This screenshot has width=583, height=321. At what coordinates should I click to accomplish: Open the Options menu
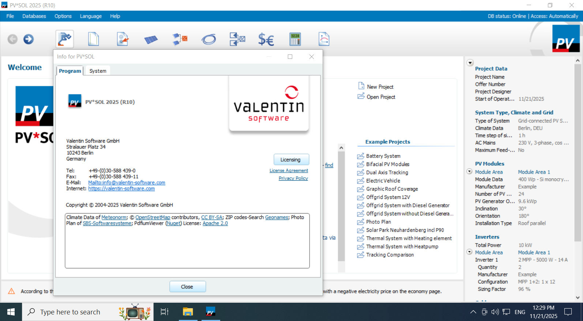tap(63, 16)
